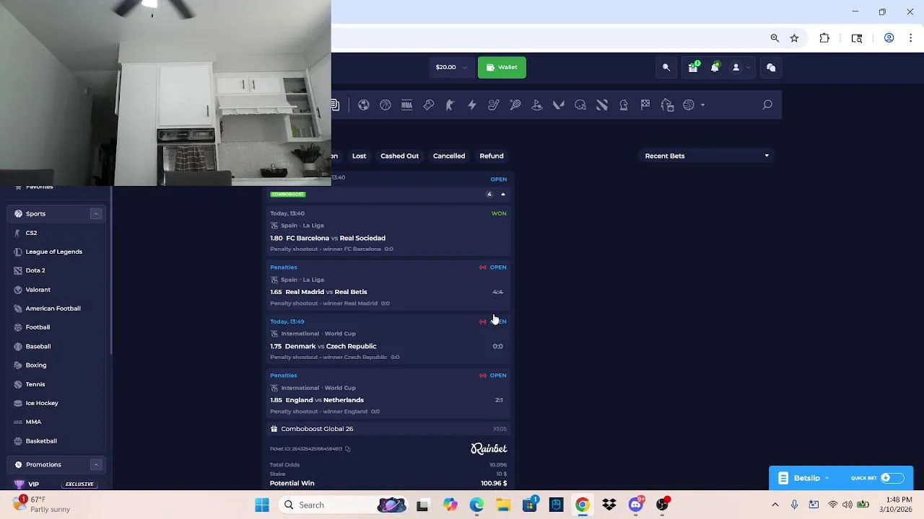Select the Valorant icon in sports toolbar

point(559,105)
